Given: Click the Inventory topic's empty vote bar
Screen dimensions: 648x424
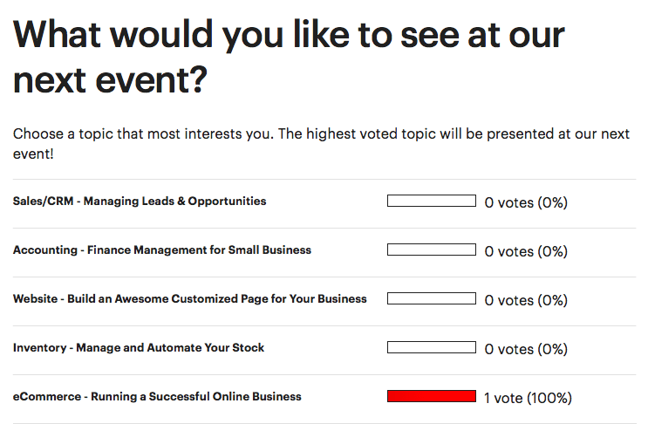Looking at the screenshot, I should (431, 348).
